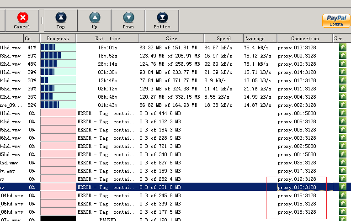Click the PayPal Donate button
The width and height of the screenshot is (351, 221).
tap(336, 21)
